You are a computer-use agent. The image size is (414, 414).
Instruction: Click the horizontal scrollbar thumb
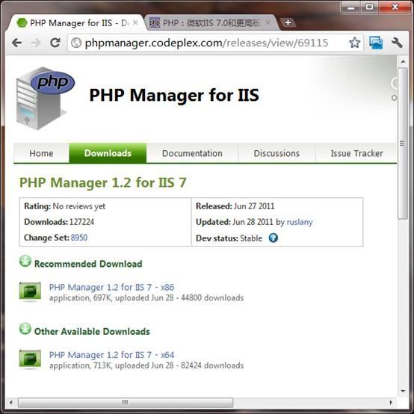[126, 402]
